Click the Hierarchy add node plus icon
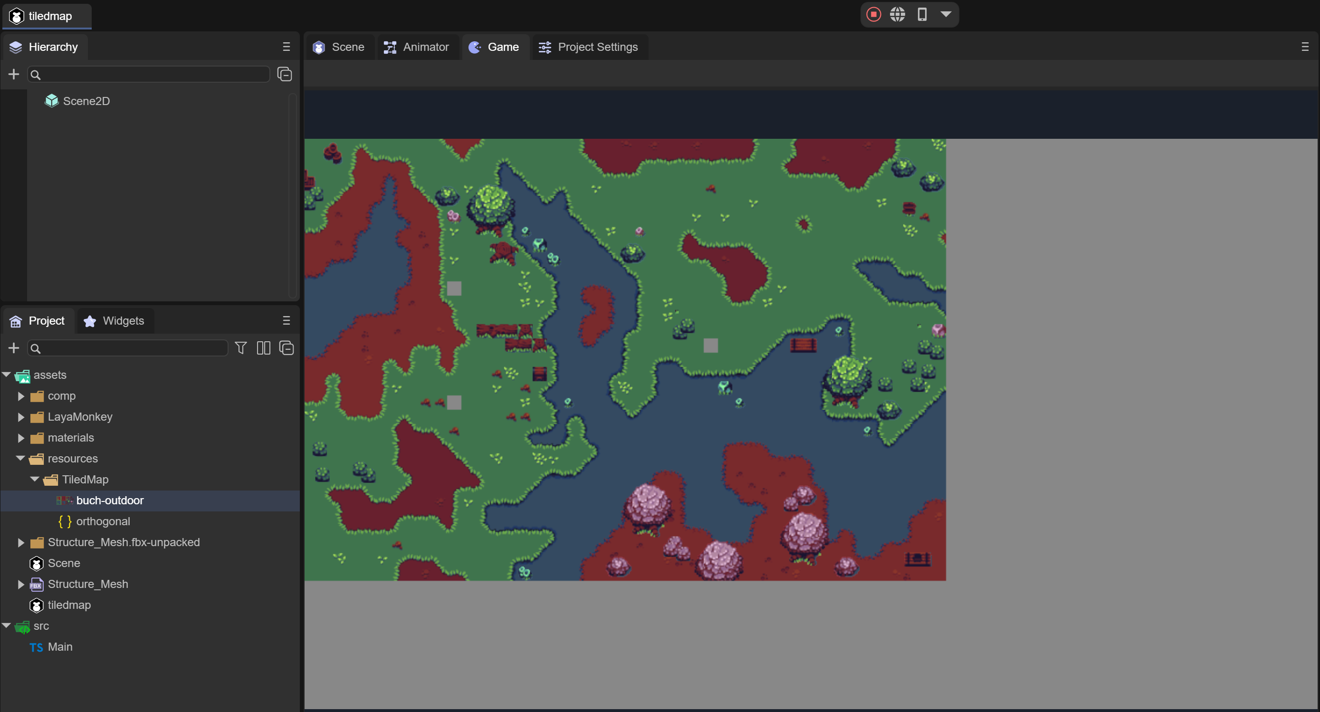 14,74
